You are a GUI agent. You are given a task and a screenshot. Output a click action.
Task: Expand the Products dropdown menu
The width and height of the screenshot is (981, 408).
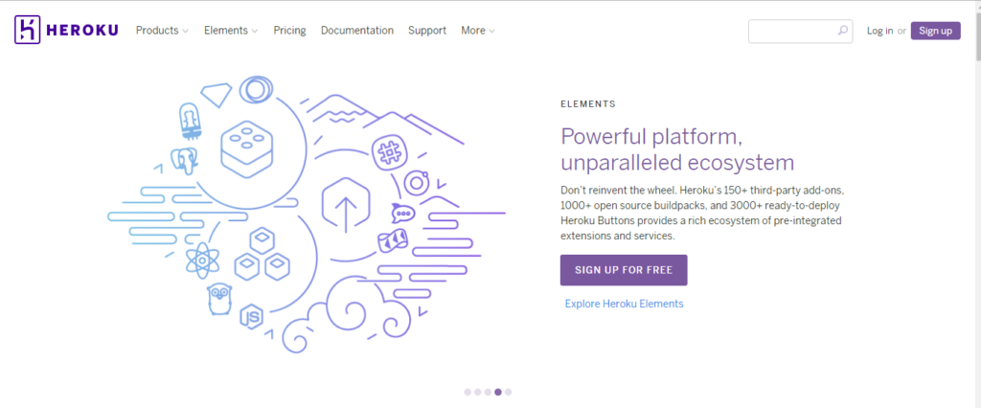(x=162, y=31)
